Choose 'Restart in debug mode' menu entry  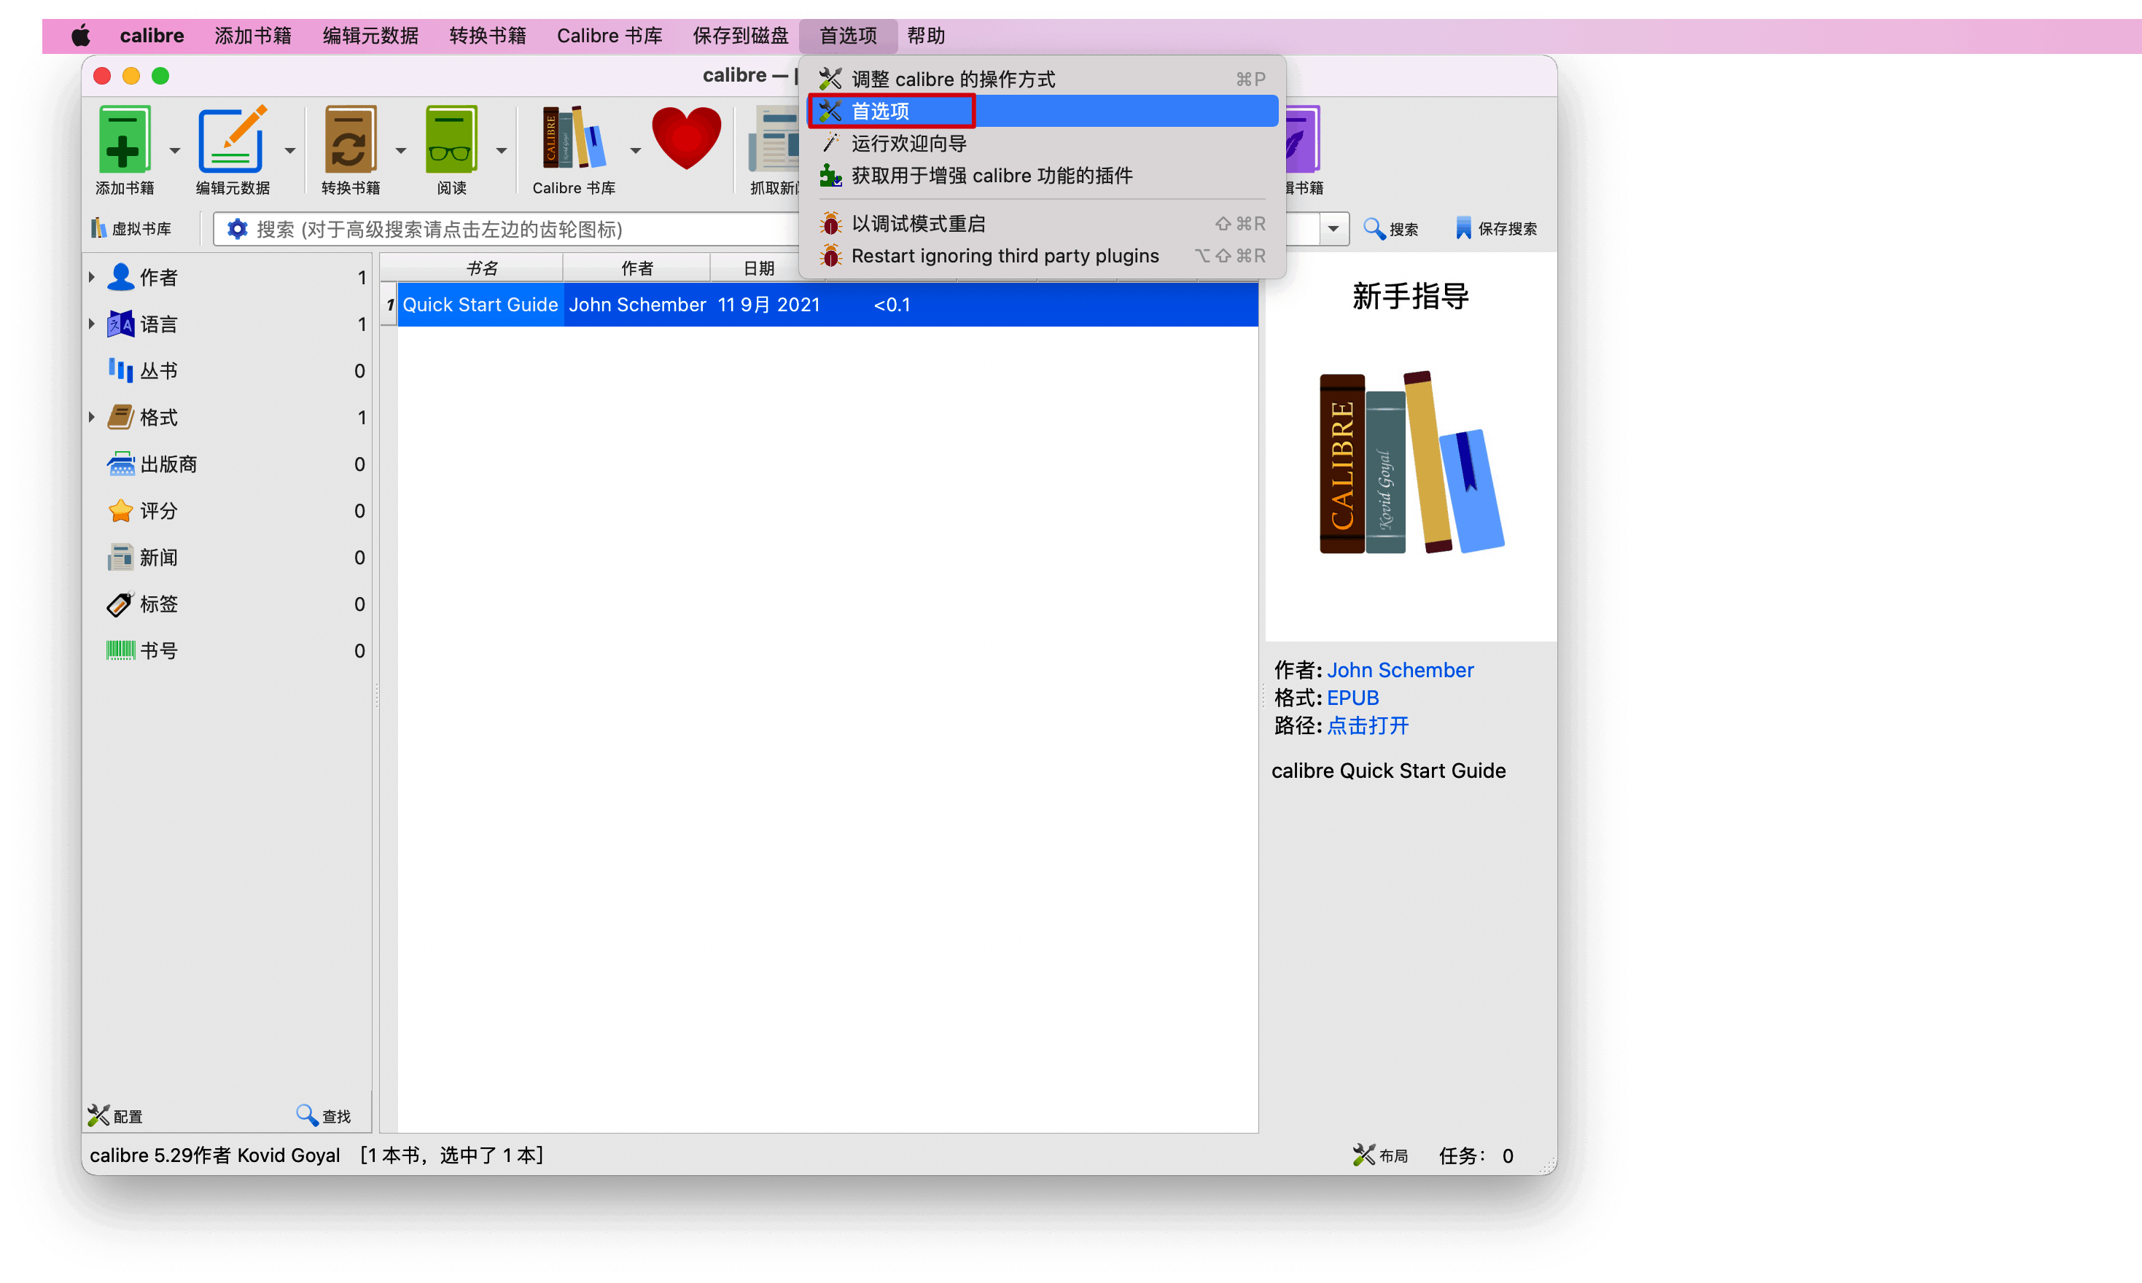point(1043,223)
